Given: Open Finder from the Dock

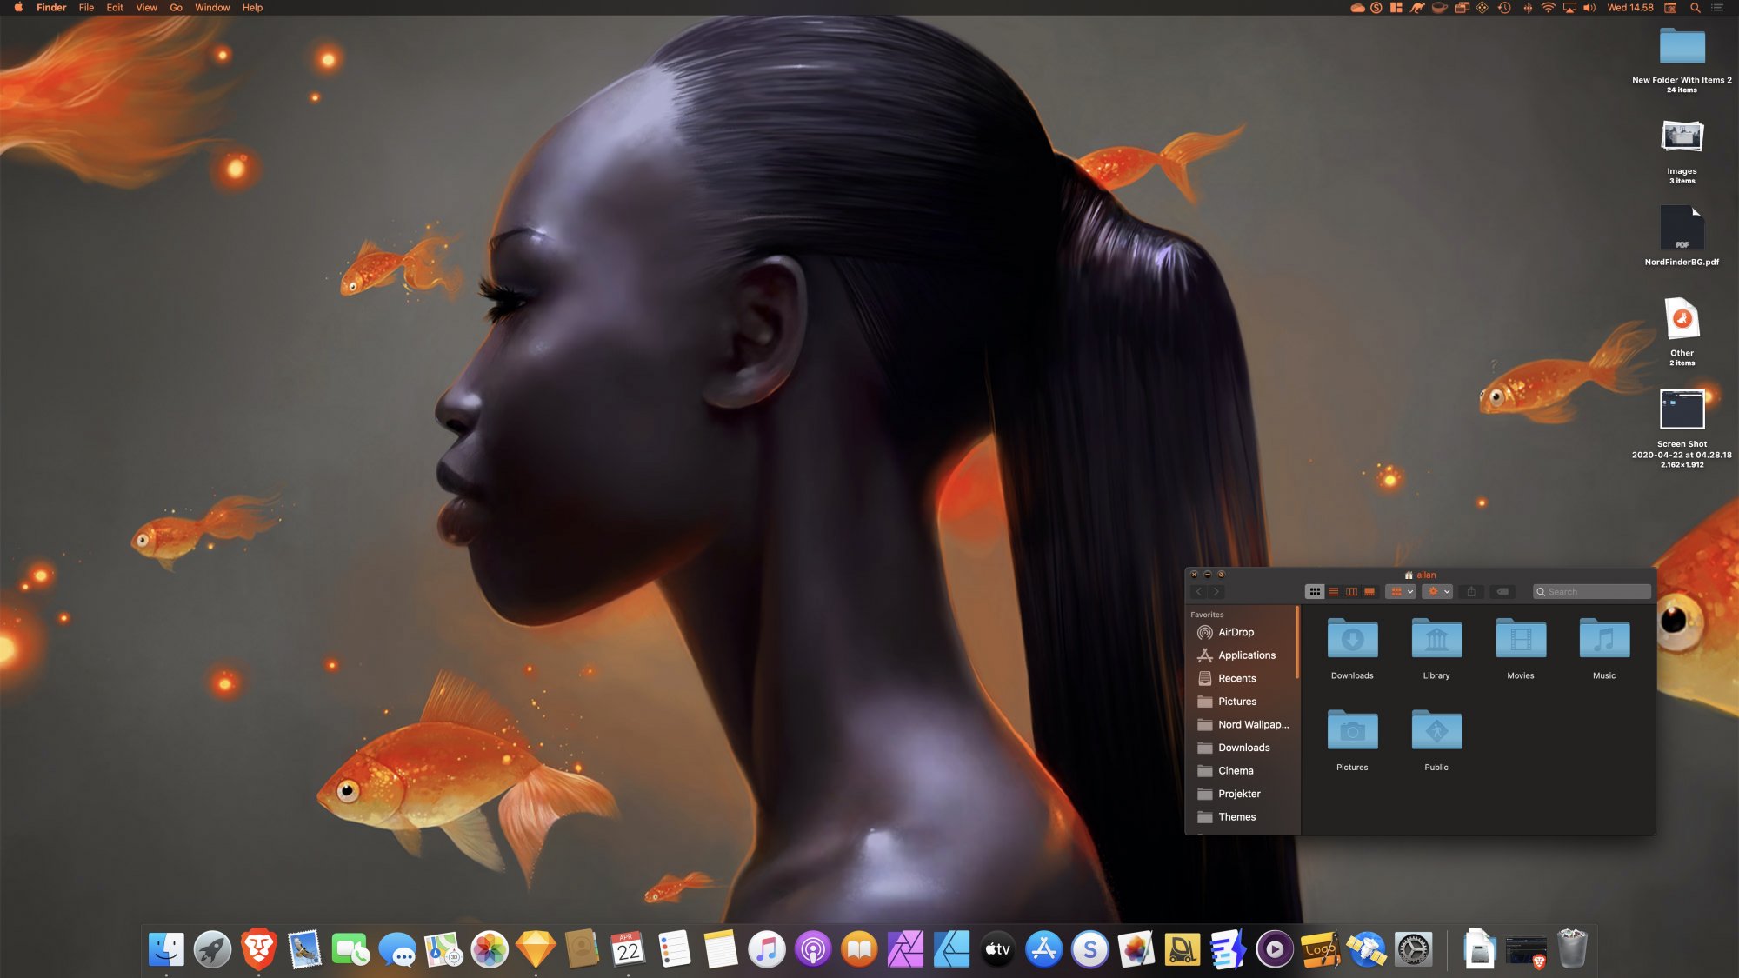Looking at the screenshot, I should [x=166, y=949].
